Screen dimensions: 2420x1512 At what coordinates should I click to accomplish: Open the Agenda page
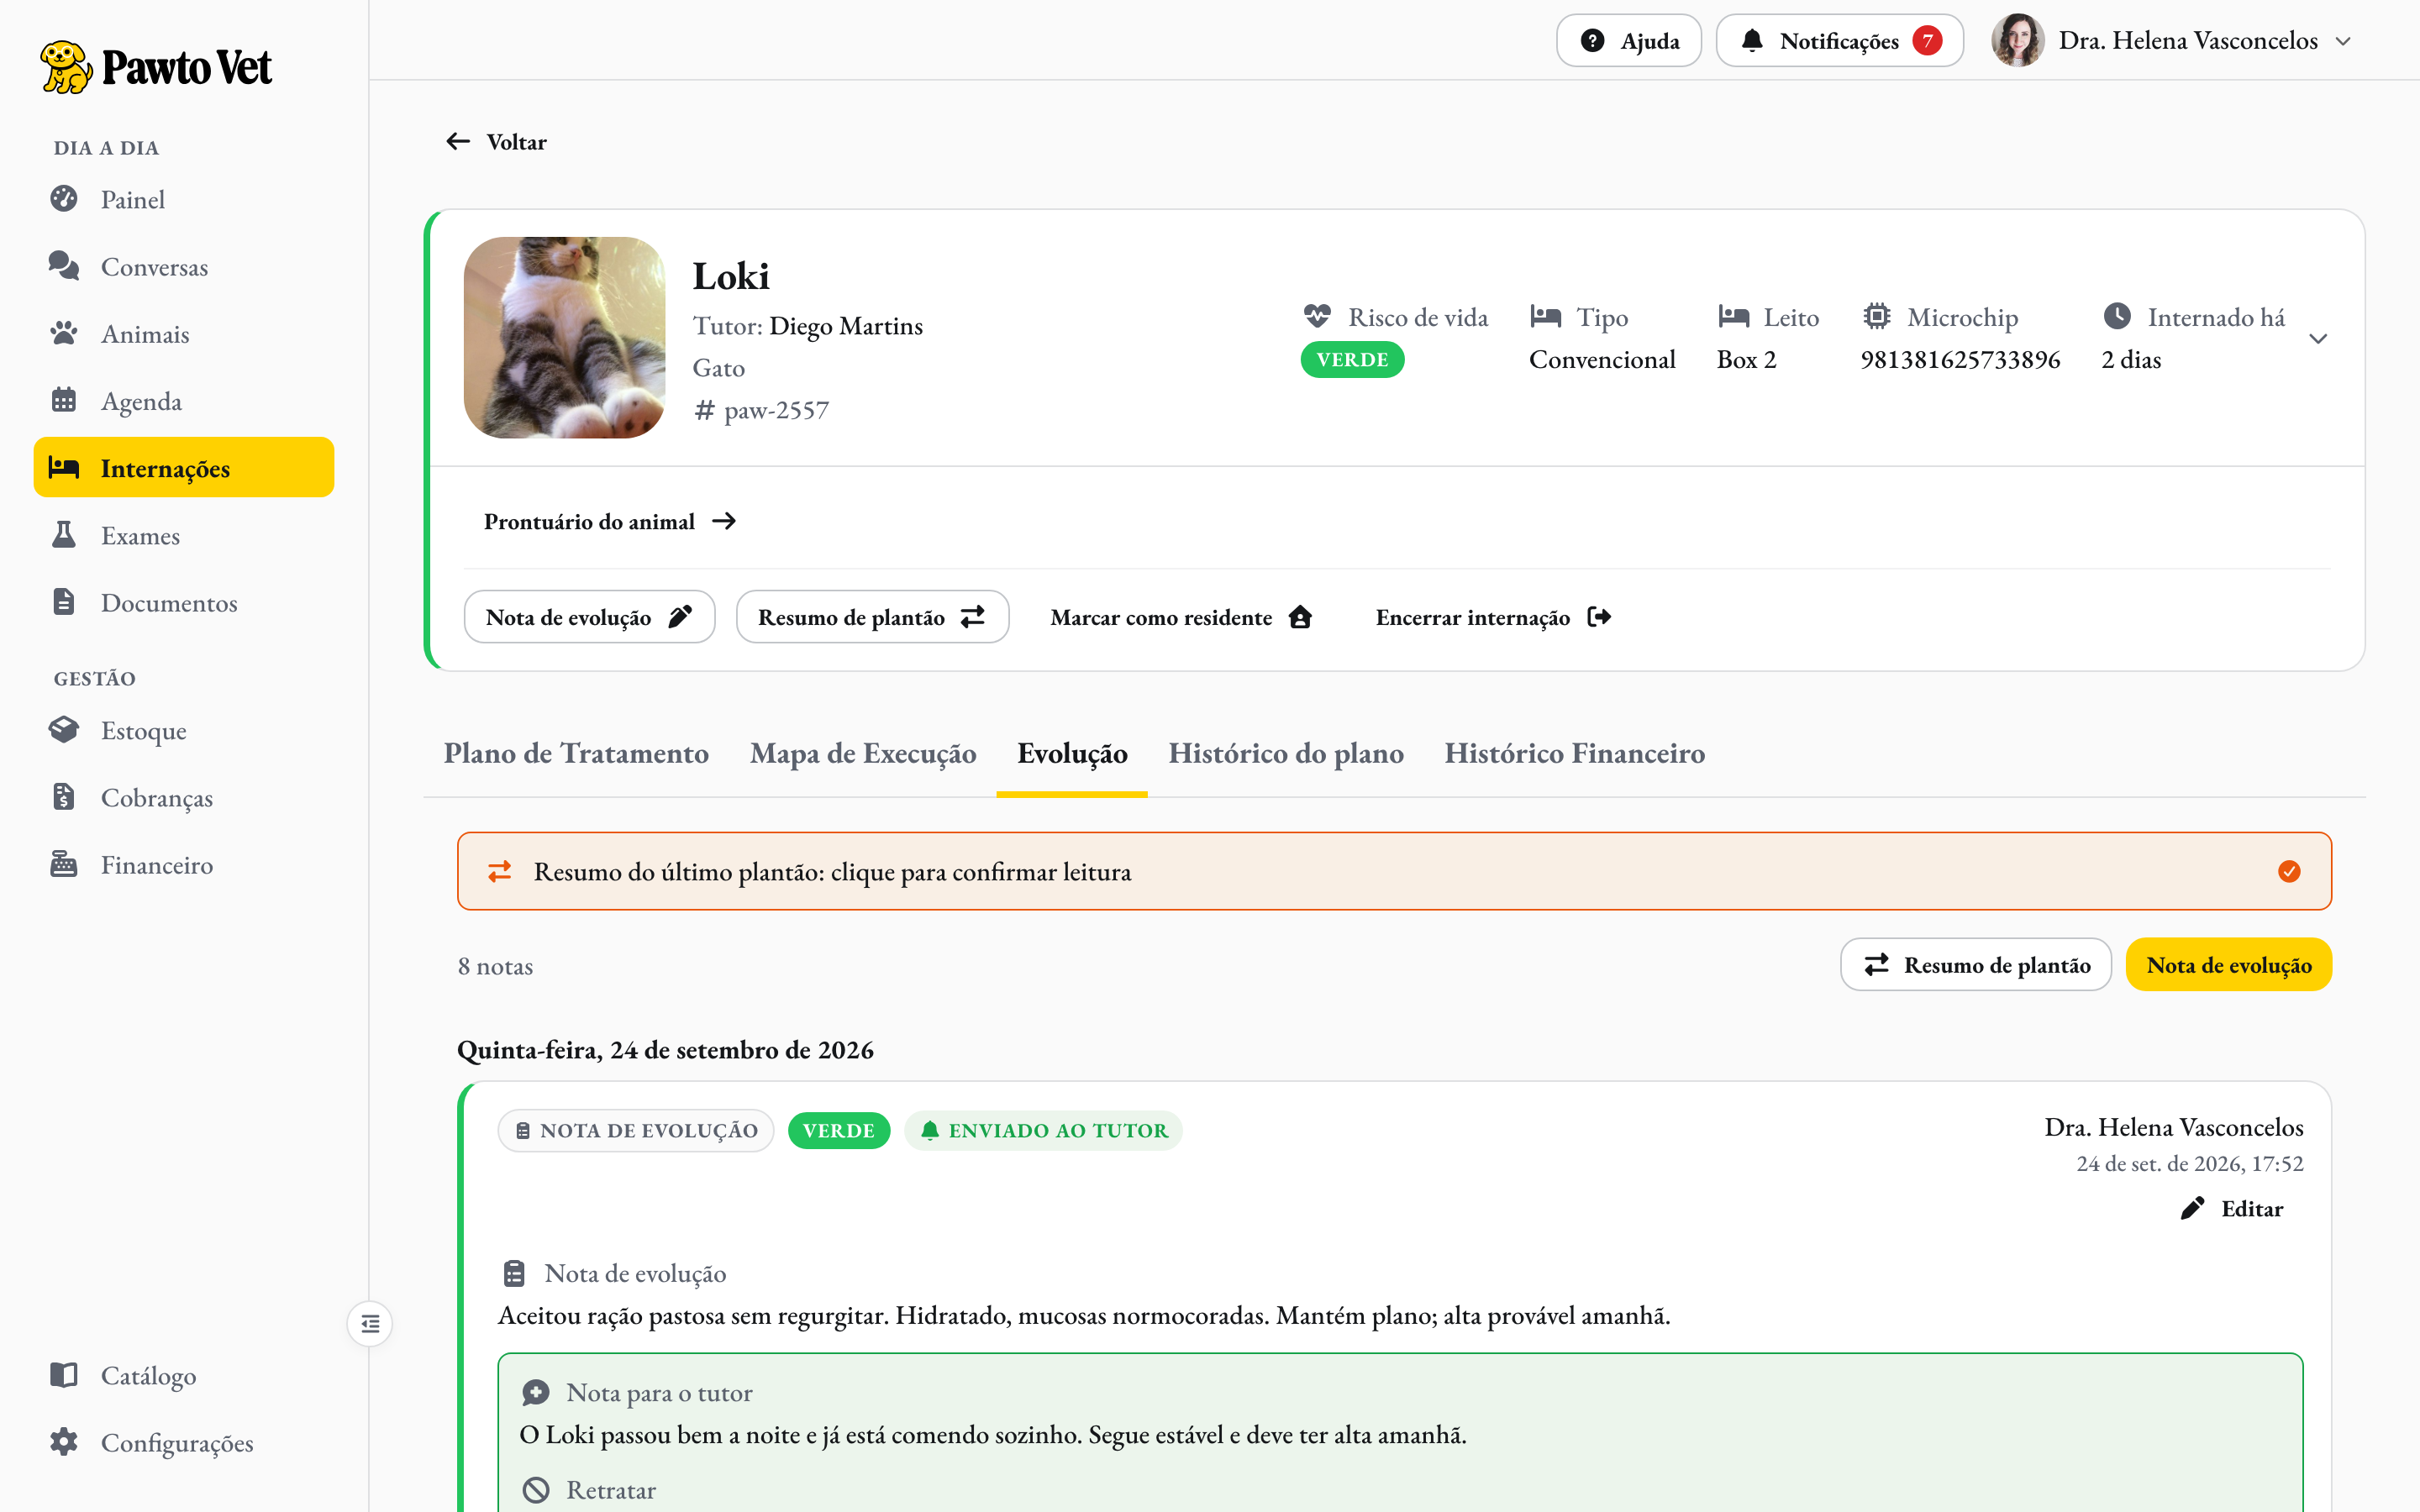point(184,400)
